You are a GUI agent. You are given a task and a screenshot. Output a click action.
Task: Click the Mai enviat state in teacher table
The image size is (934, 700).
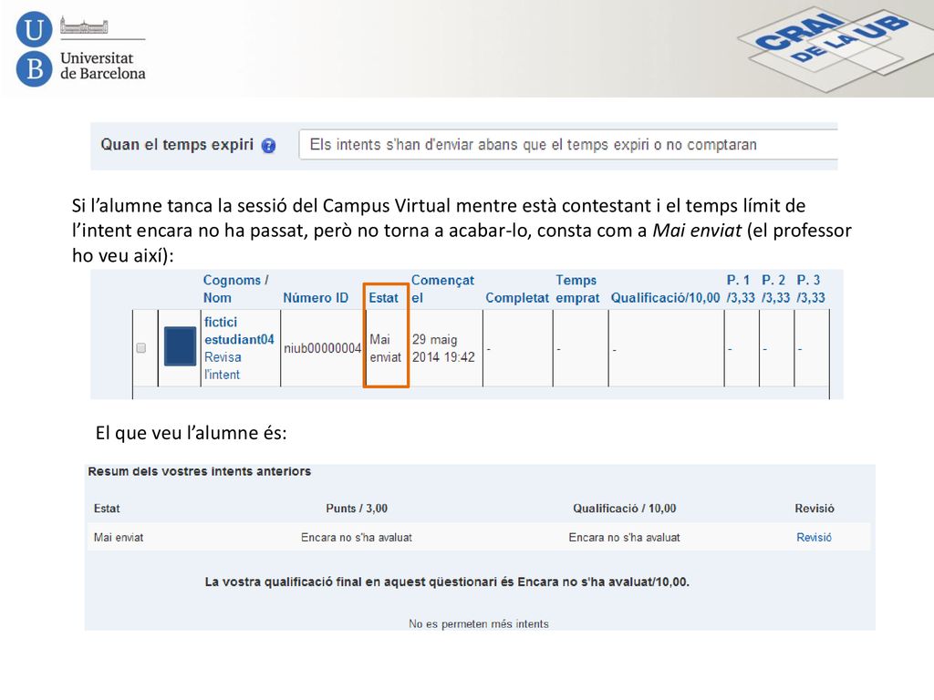[386, 348]
